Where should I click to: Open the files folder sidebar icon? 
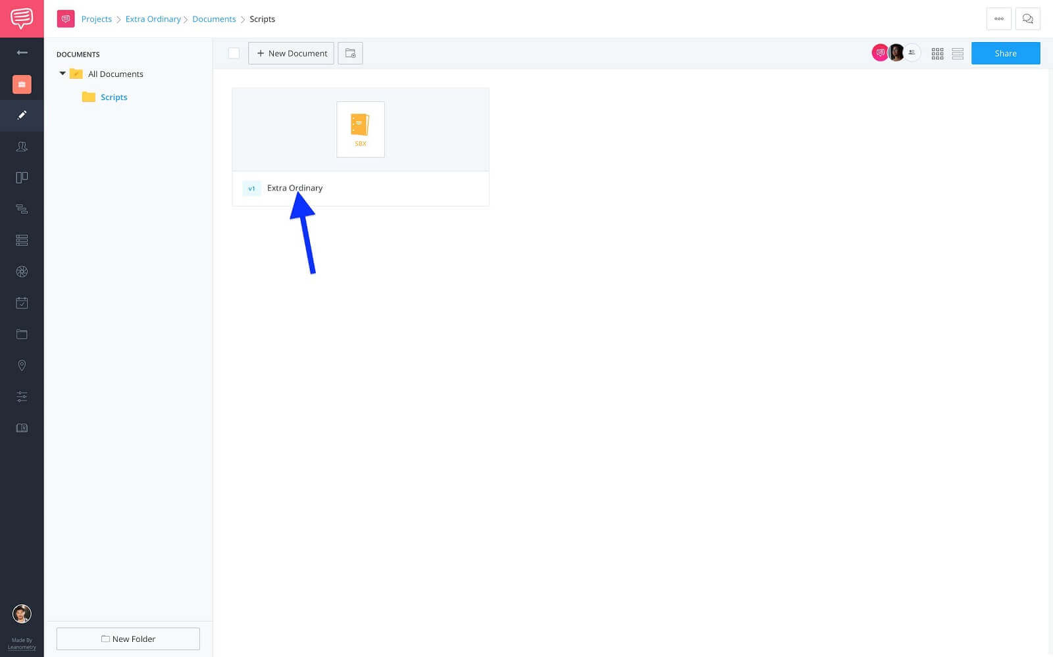click(22, 334)
